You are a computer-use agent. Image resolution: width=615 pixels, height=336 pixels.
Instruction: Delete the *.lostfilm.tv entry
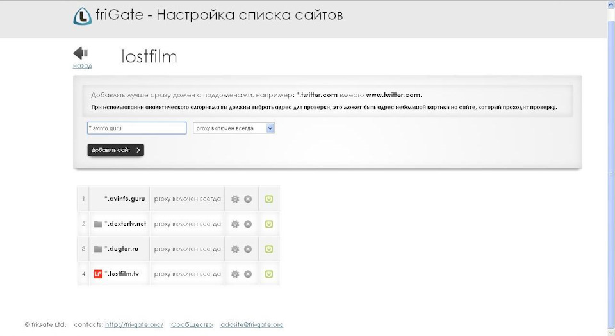(x=248, y=274)
